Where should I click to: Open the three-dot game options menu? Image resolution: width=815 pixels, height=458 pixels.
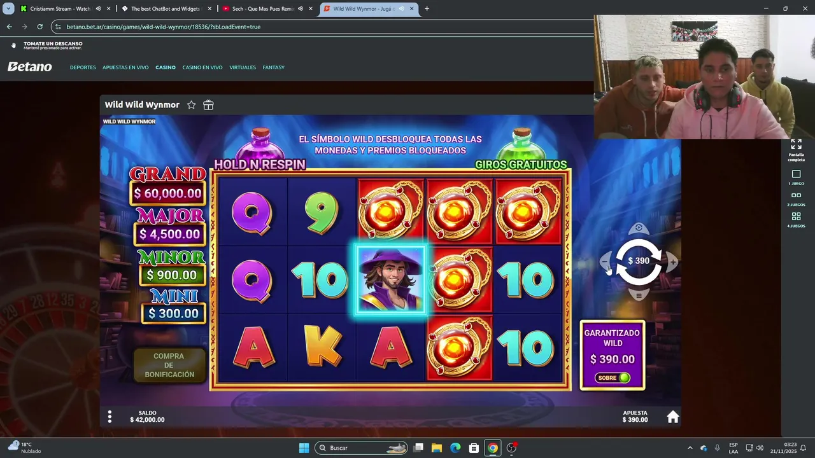110,417
